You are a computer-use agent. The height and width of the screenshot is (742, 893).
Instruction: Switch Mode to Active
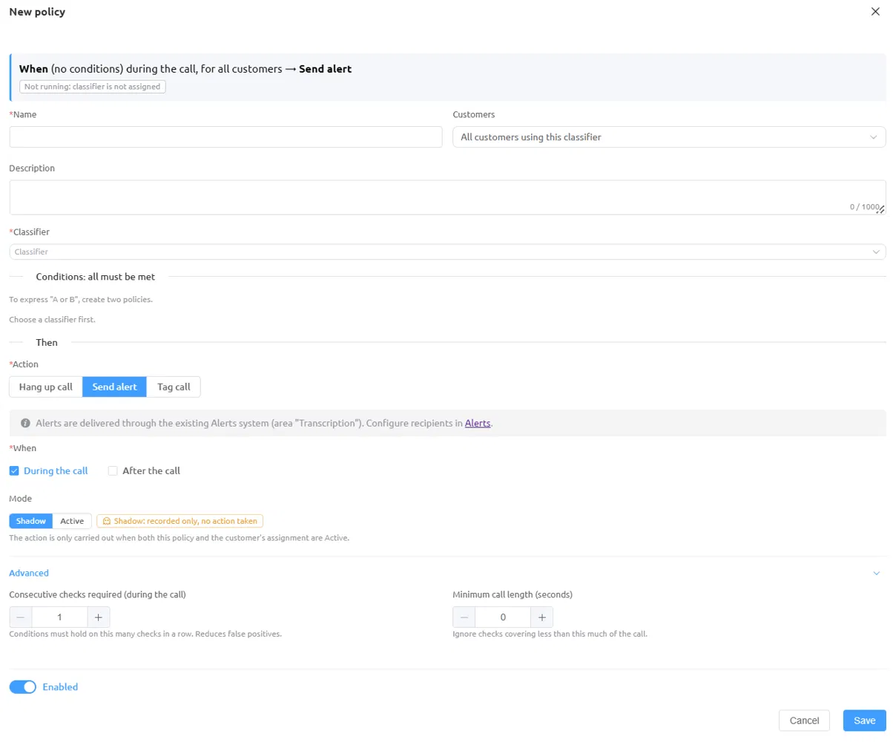(72, 521)
